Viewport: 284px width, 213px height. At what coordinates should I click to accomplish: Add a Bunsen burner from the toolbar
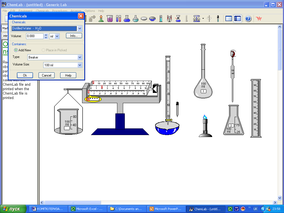(101, 19)
